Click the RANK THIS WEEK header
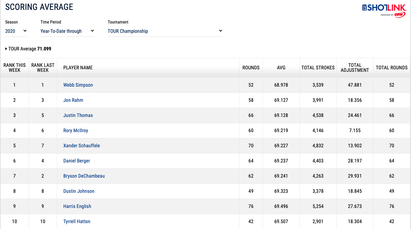The height and width of the screenshot is (229, 411). click(15, 68)
